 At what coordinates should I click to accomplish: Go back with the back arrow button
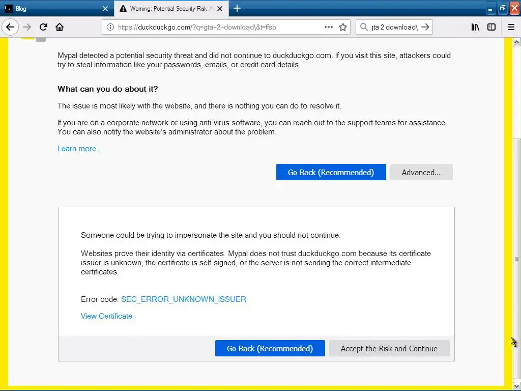(x=10, y=27)
